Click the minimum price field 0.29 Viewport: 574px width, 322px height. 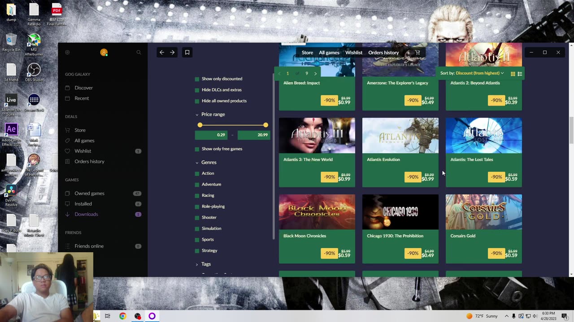point(211,135)
